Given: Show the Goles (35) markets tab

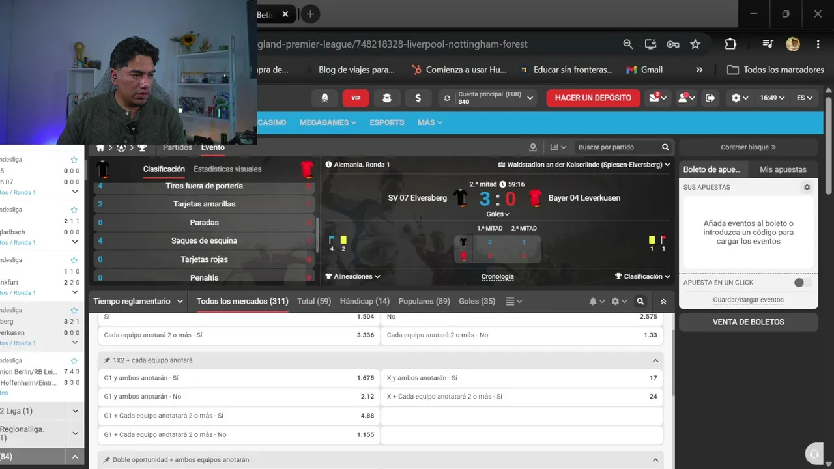Looking at the screenshot, I should coord(477,301).
